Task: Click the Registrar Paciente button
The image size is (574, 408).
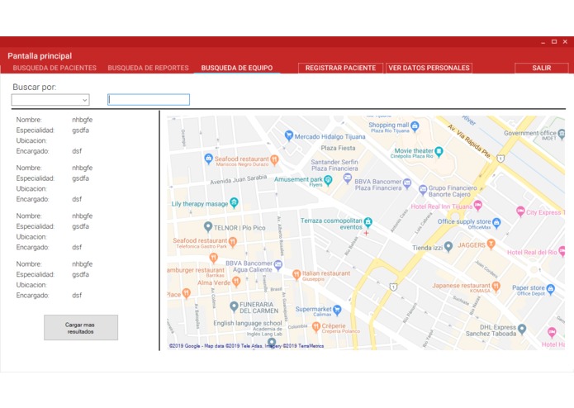Action: pos(340,68)
